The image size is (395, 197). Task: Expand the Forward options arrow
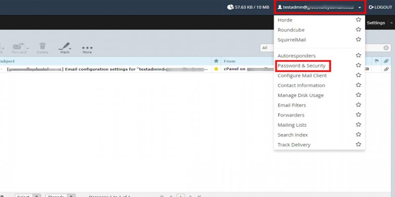[28, 48]
